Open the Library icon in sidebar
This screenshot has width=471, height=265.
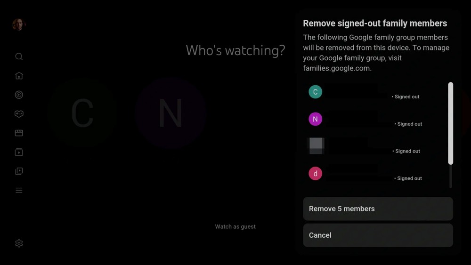pyautogui.click(x=19, y=171)
